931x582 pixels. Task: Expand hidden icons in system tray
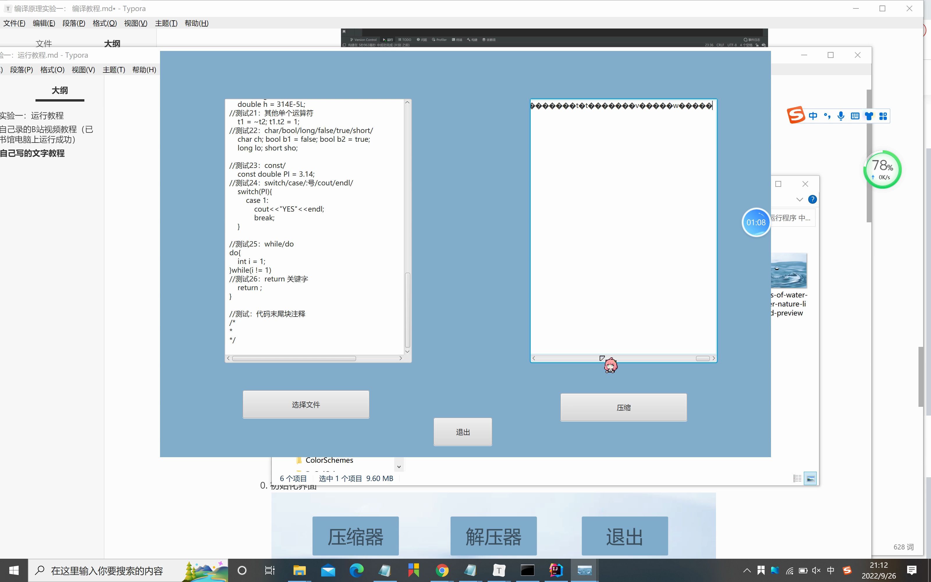[748, 570]
